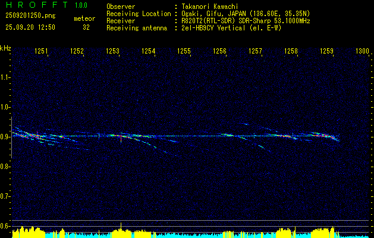Viewport: 374px width, 238px height.
Task: Click the Receiving antenna label
Action: (137, 28)
